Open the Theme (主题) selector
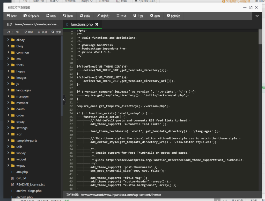 pos(138,16)
